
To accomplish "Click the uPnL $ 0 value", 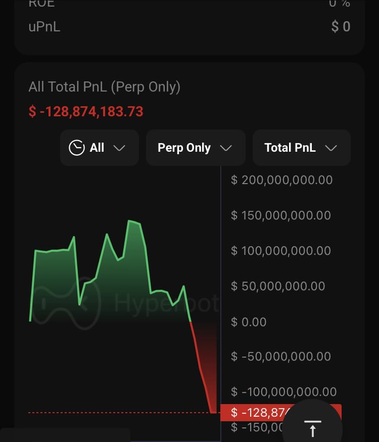I will coord(341,27).
